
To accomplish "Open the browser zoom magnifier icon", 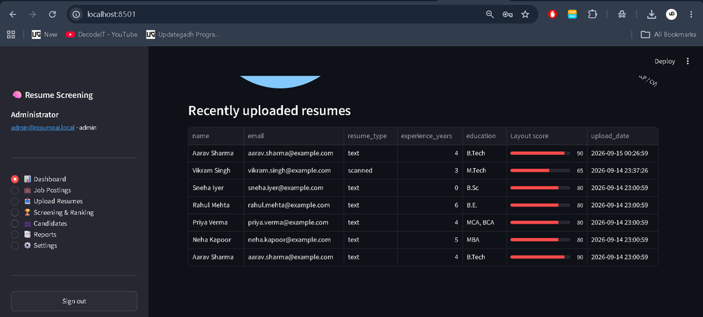I will point(489,14).
